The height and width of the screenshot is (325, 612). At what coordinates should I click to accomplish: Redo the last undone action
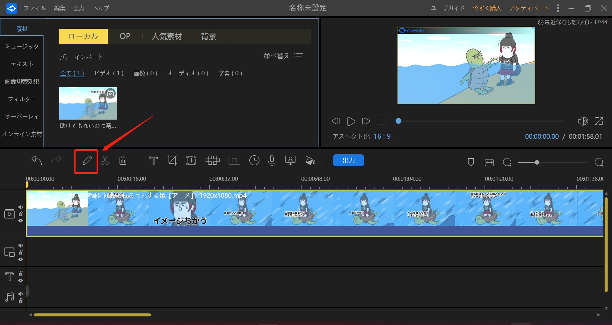tap(56, 160)
